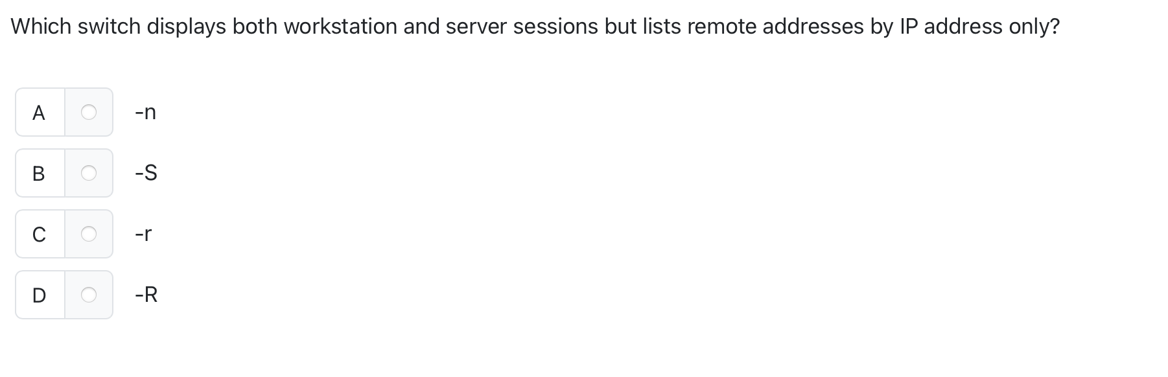Choose the answer labeled -n
The height and width of the screenshot is (377, 1168).
click(144, 112)
